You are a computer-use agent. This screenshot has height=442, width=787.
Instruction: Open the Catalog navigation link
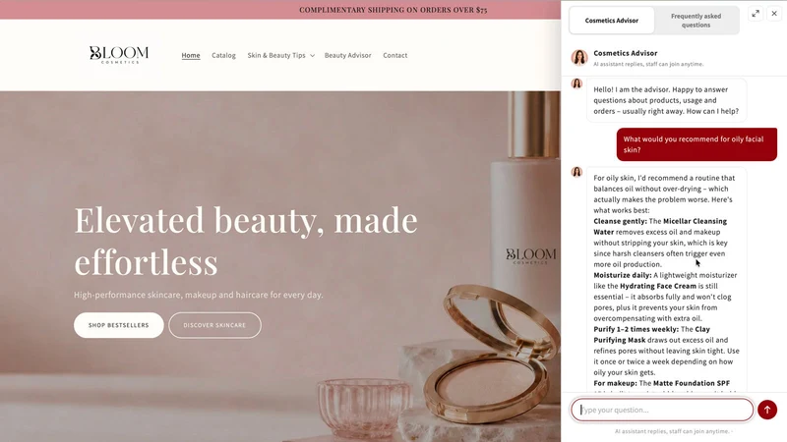[223, 55]
